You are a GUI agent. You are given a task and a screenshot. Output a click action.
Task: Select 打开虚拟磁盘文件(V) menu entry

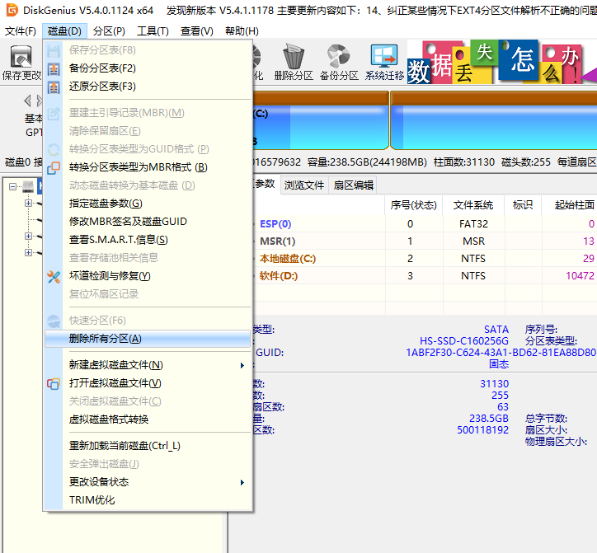click(x=115, y=383)
